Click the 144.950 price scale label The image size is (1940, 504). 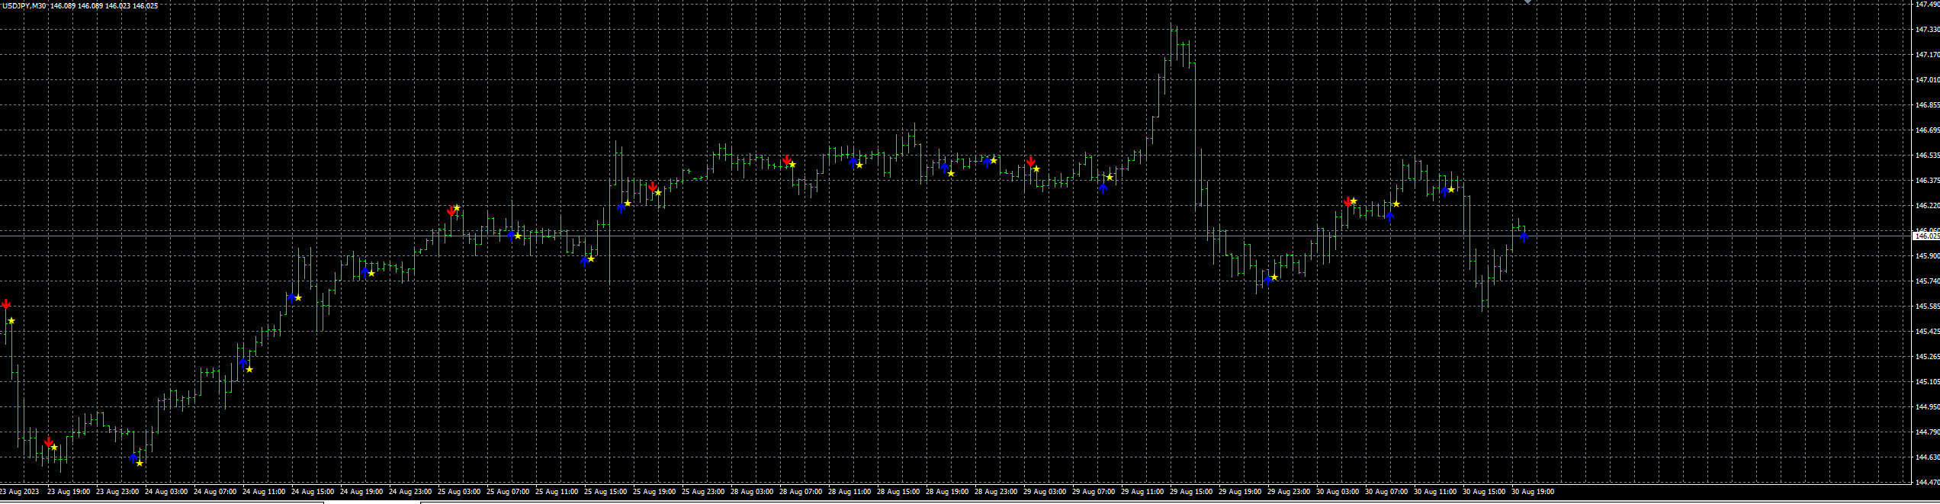(x=1927, y=407)
